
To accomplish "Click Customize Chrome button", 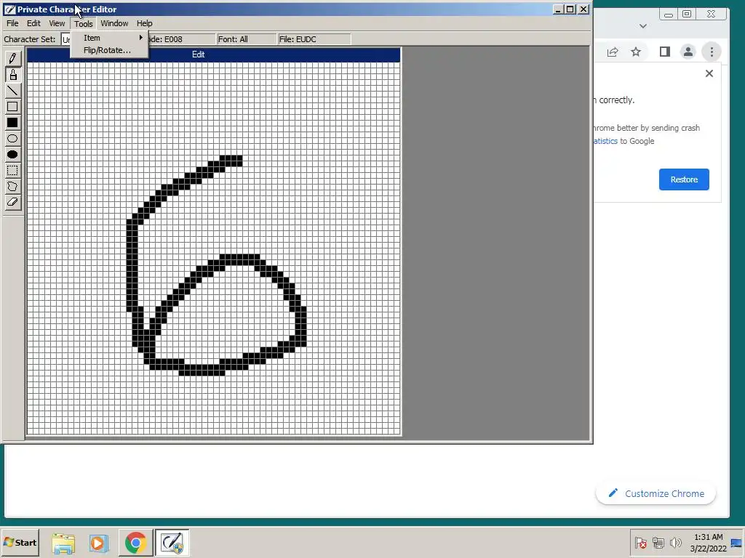I will tap(656, 493).
